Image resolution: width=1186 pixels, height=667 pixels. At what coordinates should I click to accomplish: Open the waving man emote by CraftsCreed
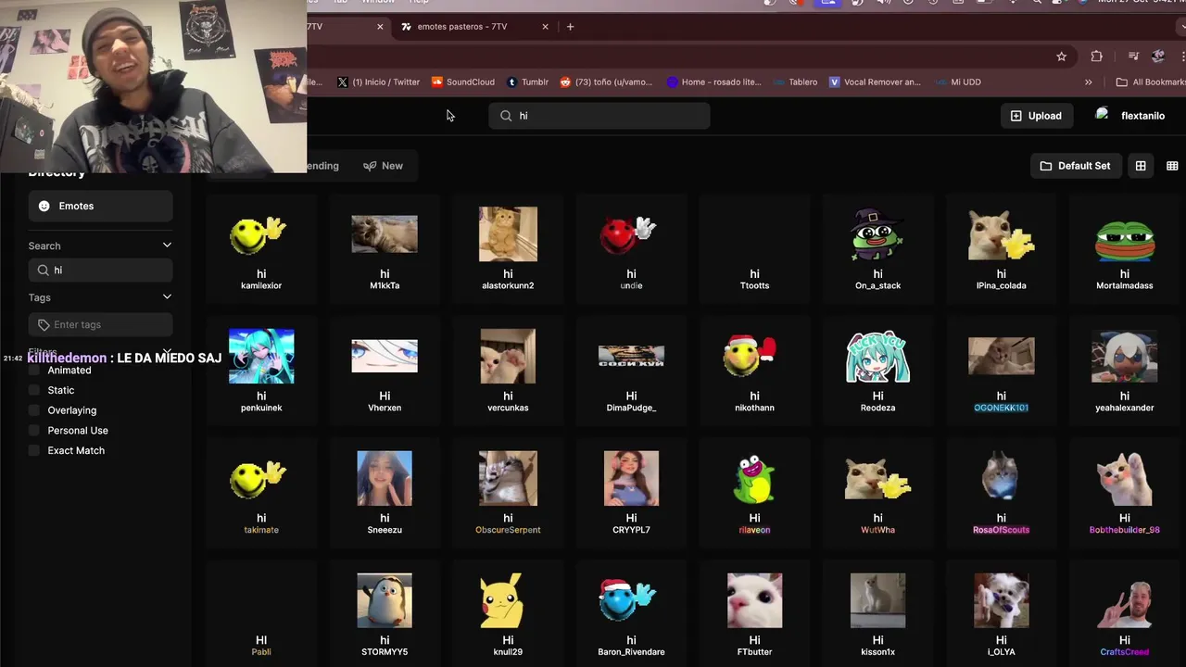[1125, 603]
